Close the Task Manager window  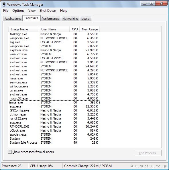pos(161,3)
